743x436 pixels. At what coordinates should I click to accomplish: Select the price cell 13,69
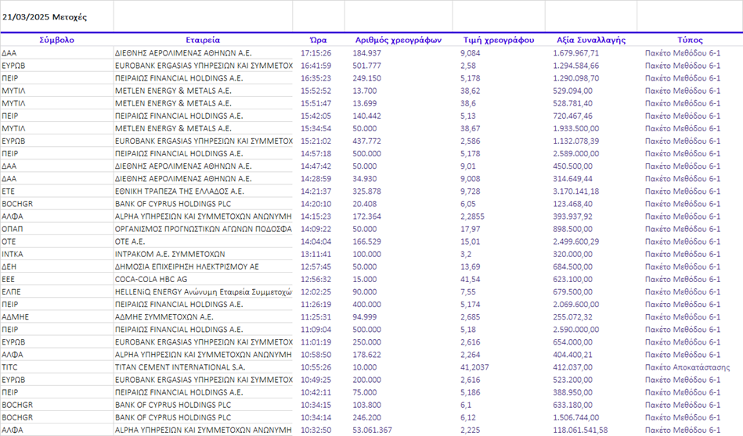click(470, 266)
